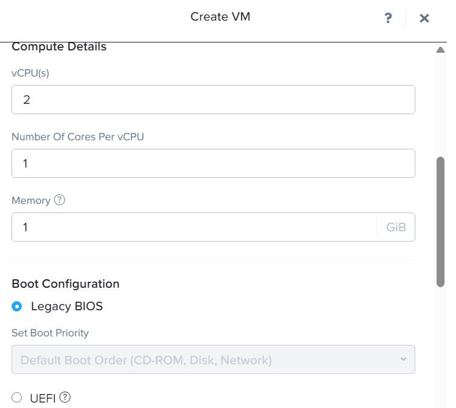Image resolution: width=456 pixels, height=408 pixels.
Task: Click the UEFI info question icon
Action: coord(65,398)
